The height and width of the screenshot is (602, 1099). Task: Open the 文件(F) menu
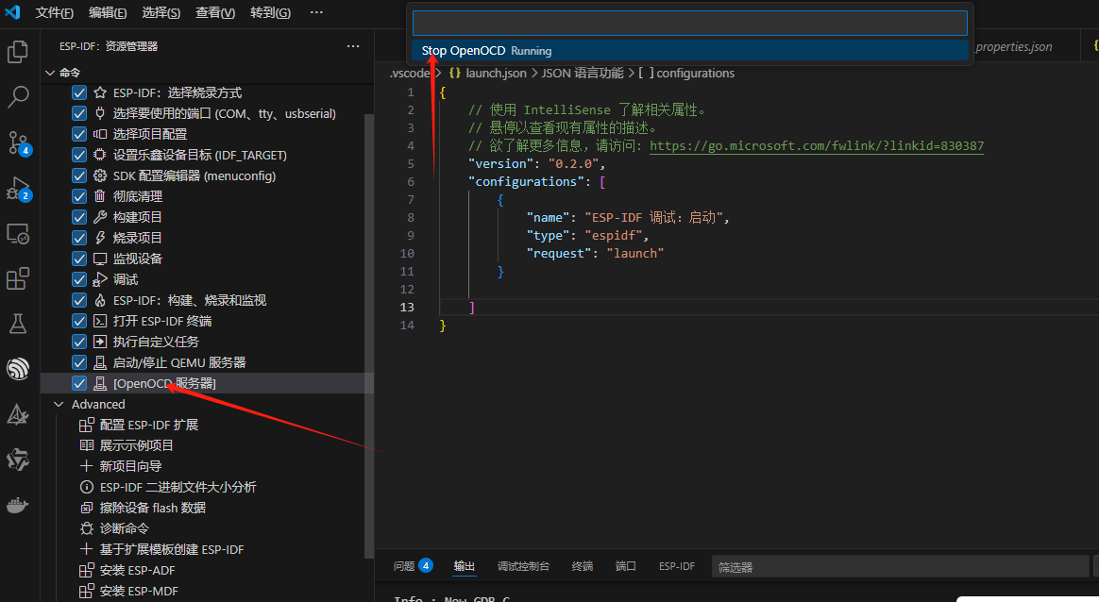[55, 12]
